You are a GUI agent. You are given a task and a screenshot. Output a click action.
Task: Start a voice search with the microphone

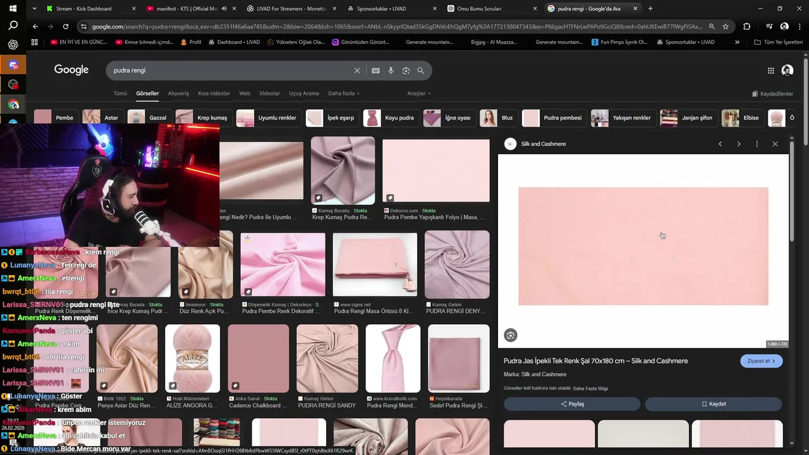(391, 71)
